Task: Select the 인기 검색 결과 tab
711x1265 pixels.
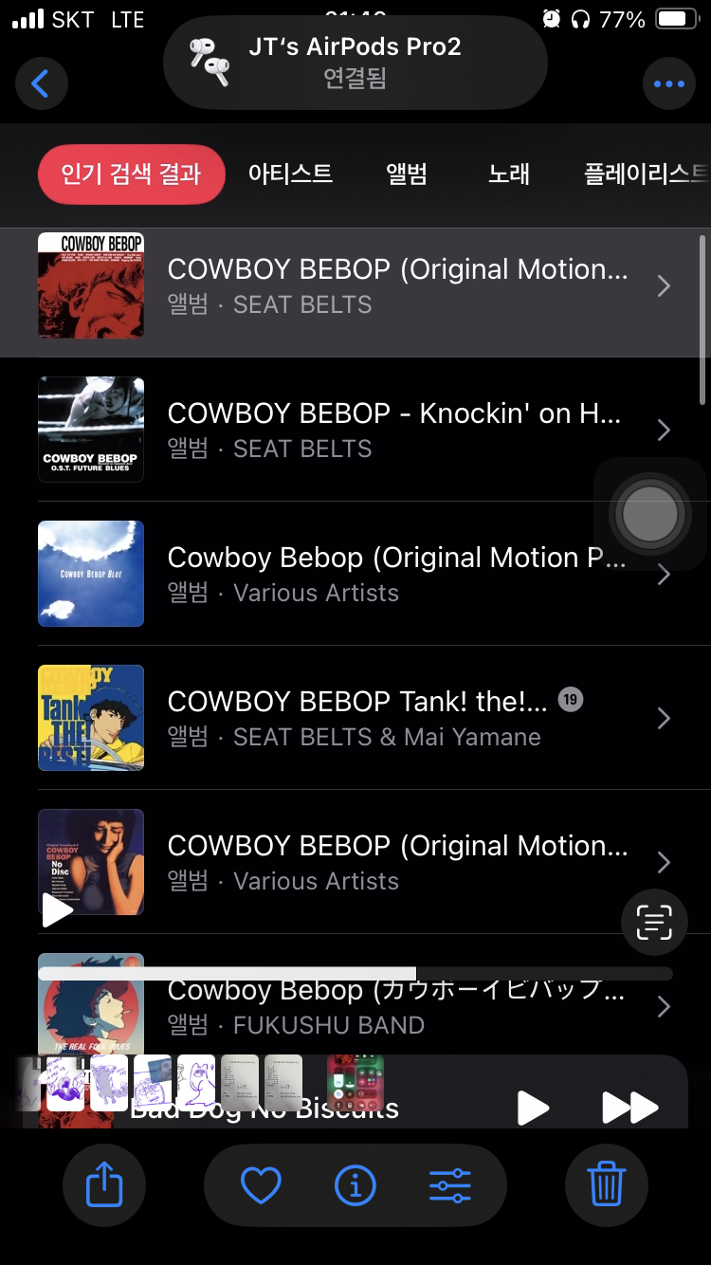Action: [131, 174]
